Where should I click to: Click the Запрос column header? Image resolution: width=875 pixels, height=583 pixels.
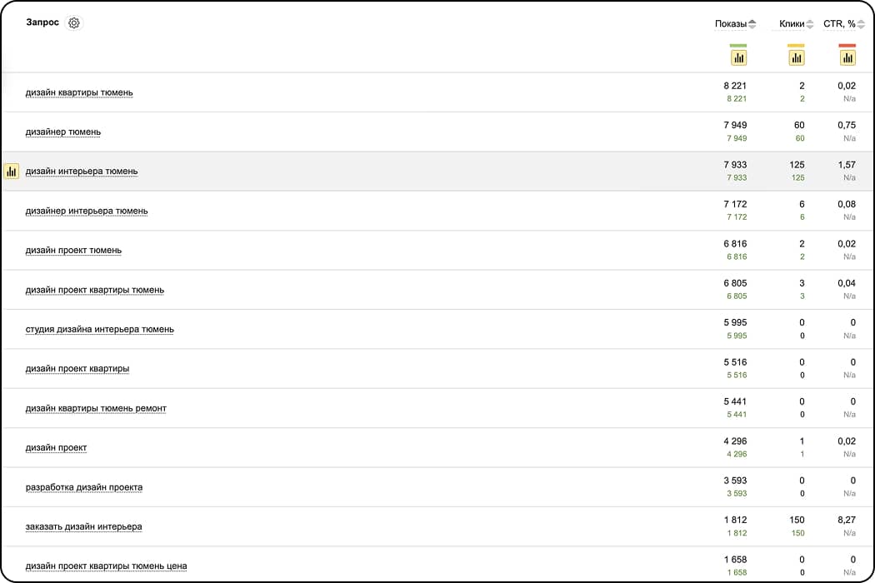coord(42,22)
